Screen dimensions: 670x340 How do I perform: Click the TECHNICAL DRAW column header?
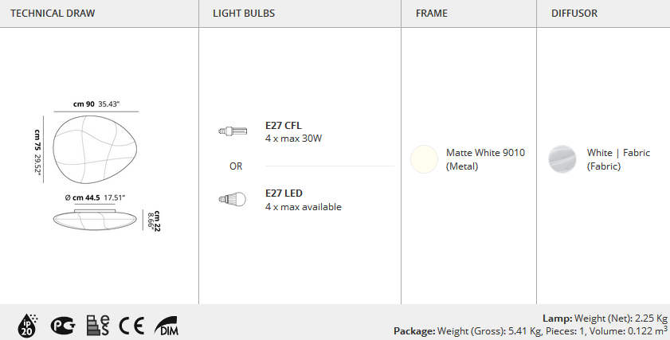tap(53, 14)
